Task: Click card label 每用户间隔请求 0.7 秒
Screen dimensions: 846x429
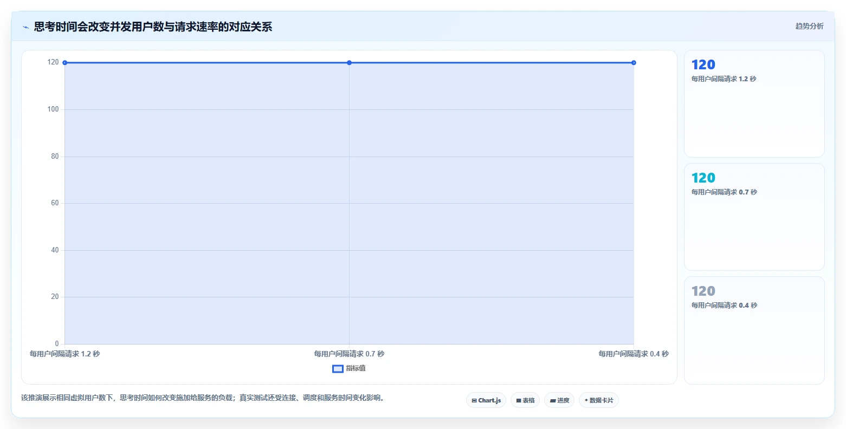Action: (x=724, y=192)
